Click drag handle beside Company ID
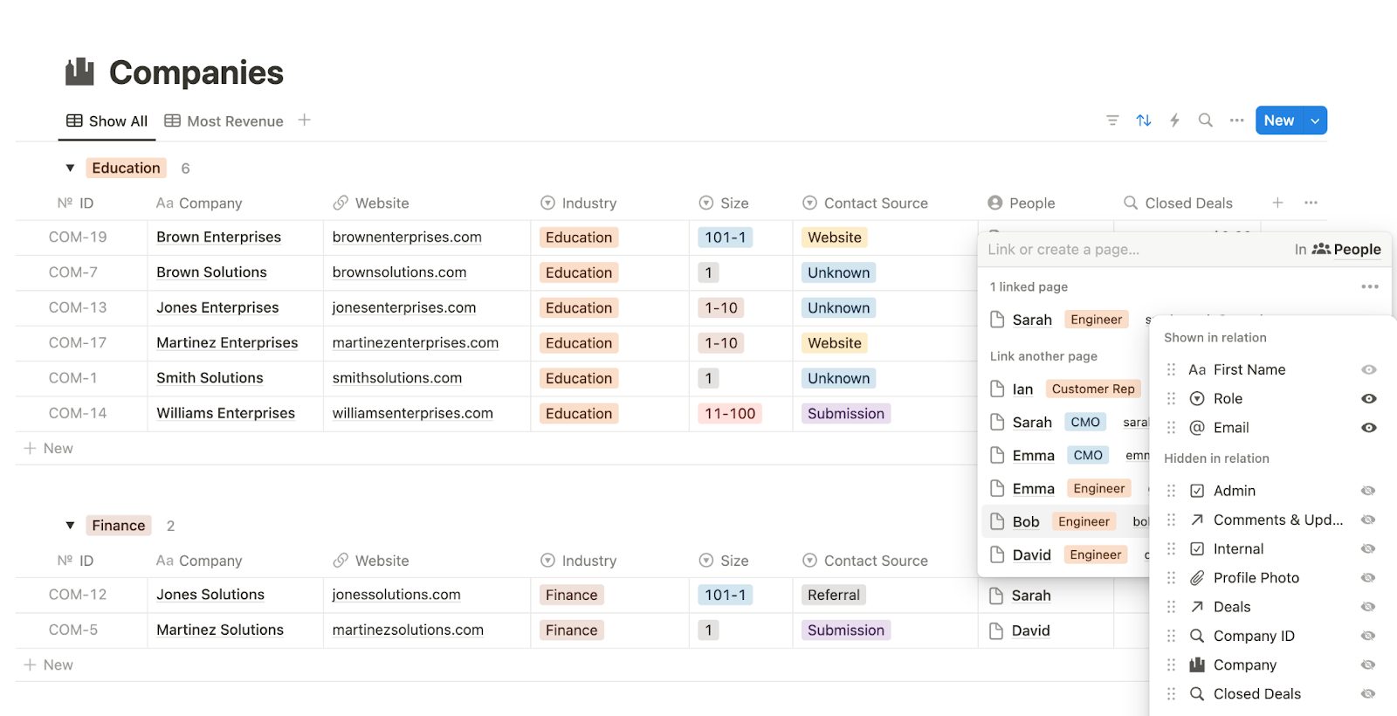Image resolution: width=1397 pixels, height=716 pixels. coord(1172,636)
